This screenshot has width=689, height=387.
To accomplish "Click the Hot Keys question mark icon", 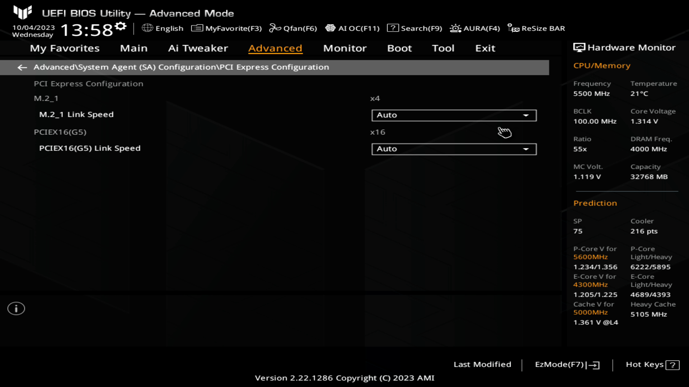I will [672, 365].
